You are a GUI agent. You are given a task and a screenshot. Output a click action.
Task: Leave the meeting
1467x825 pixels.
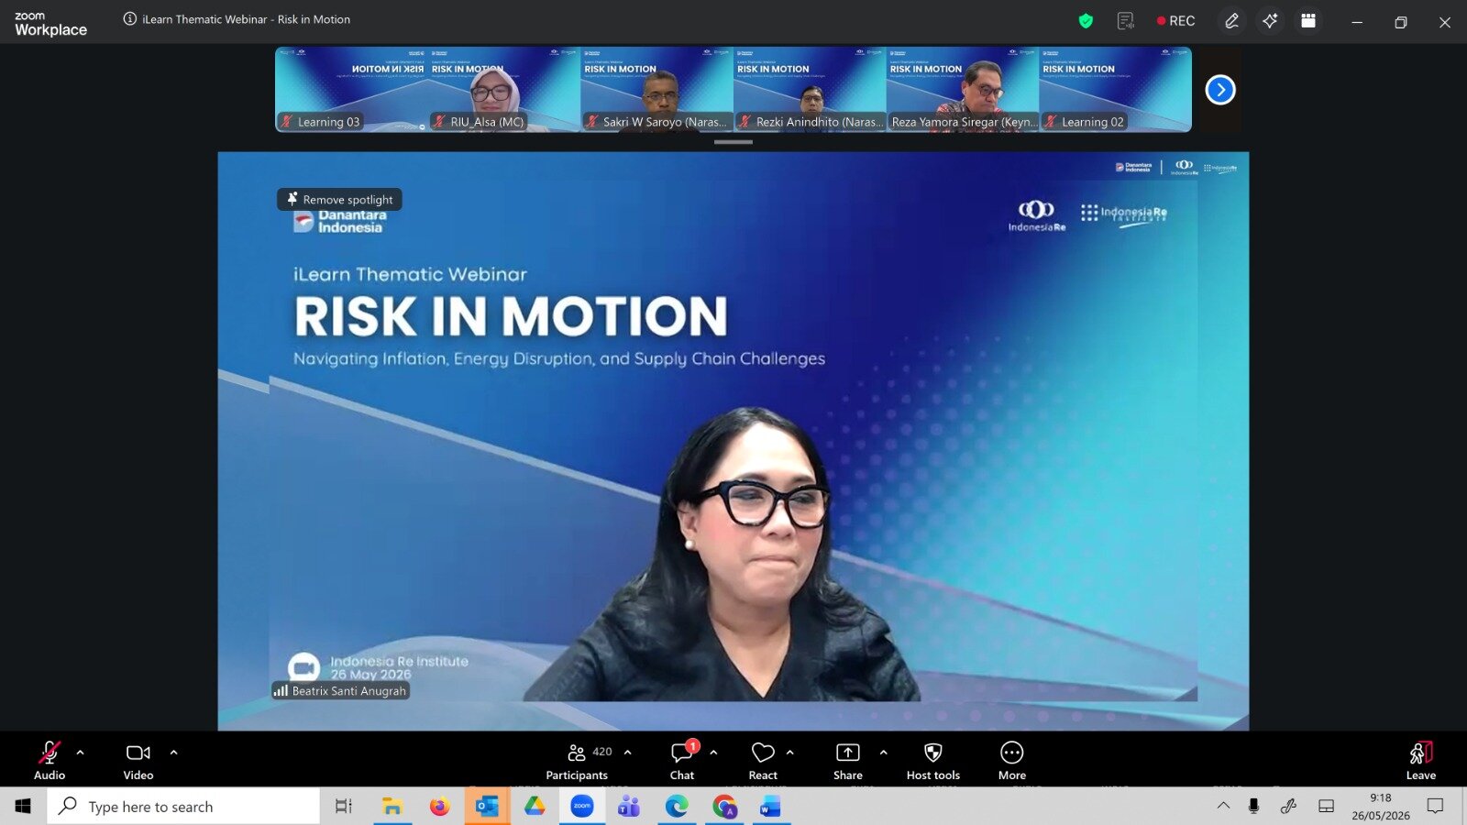click(1421, 761)
